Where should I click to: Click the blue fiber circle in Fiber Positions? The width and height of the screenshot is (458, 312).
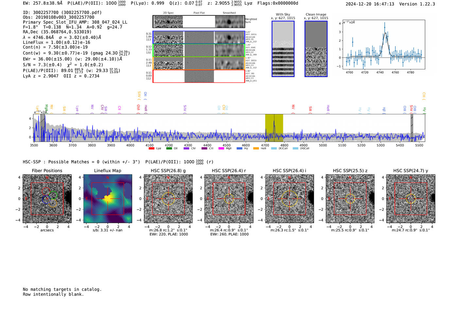[x=46, y=199]
